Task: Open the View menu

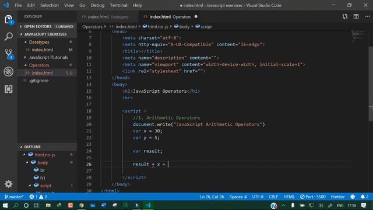Action: click(x=69, y=5)
